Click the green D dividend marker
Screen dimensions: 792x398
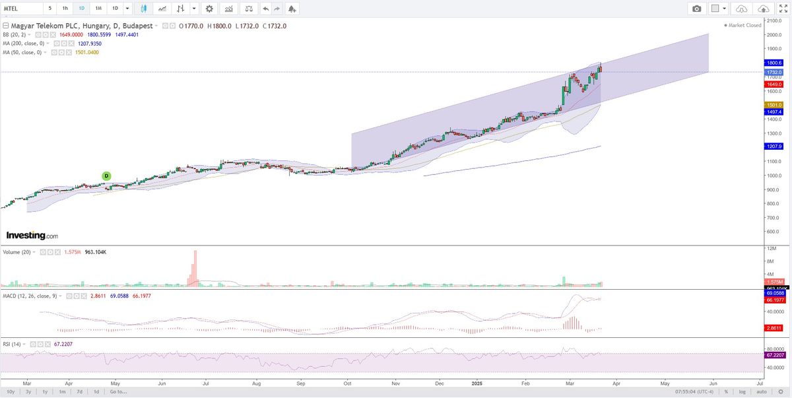coord(106,176)
